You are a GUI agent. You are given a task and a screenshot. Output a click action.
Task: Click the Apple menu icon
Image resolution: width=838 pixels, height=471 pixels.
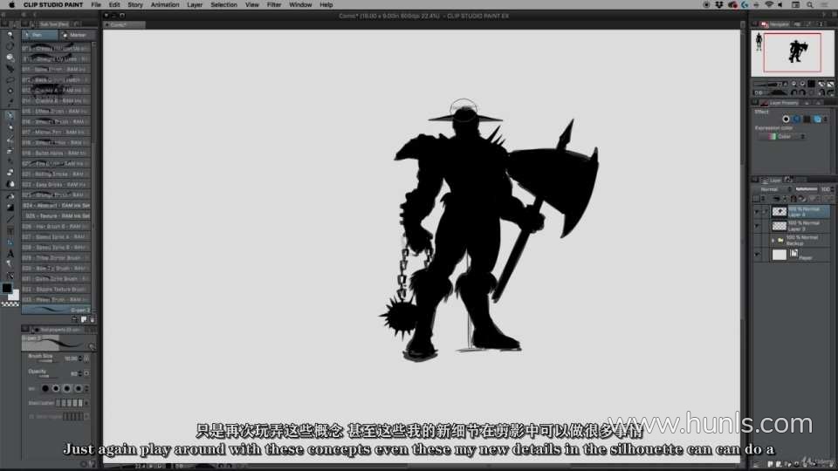click(x=11, y=4)
